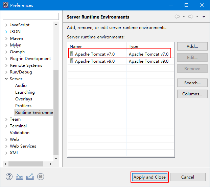The height and width of the screenshot is (187, 210).
Task: Click the tree horizontal scroll right arrow
Action: (50, 164)
